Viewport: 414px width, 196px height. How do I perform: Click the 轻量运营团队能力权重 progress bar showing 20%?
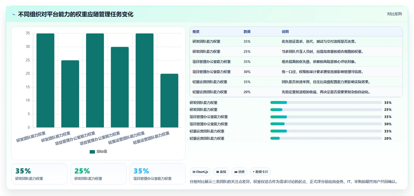[326, 139]
